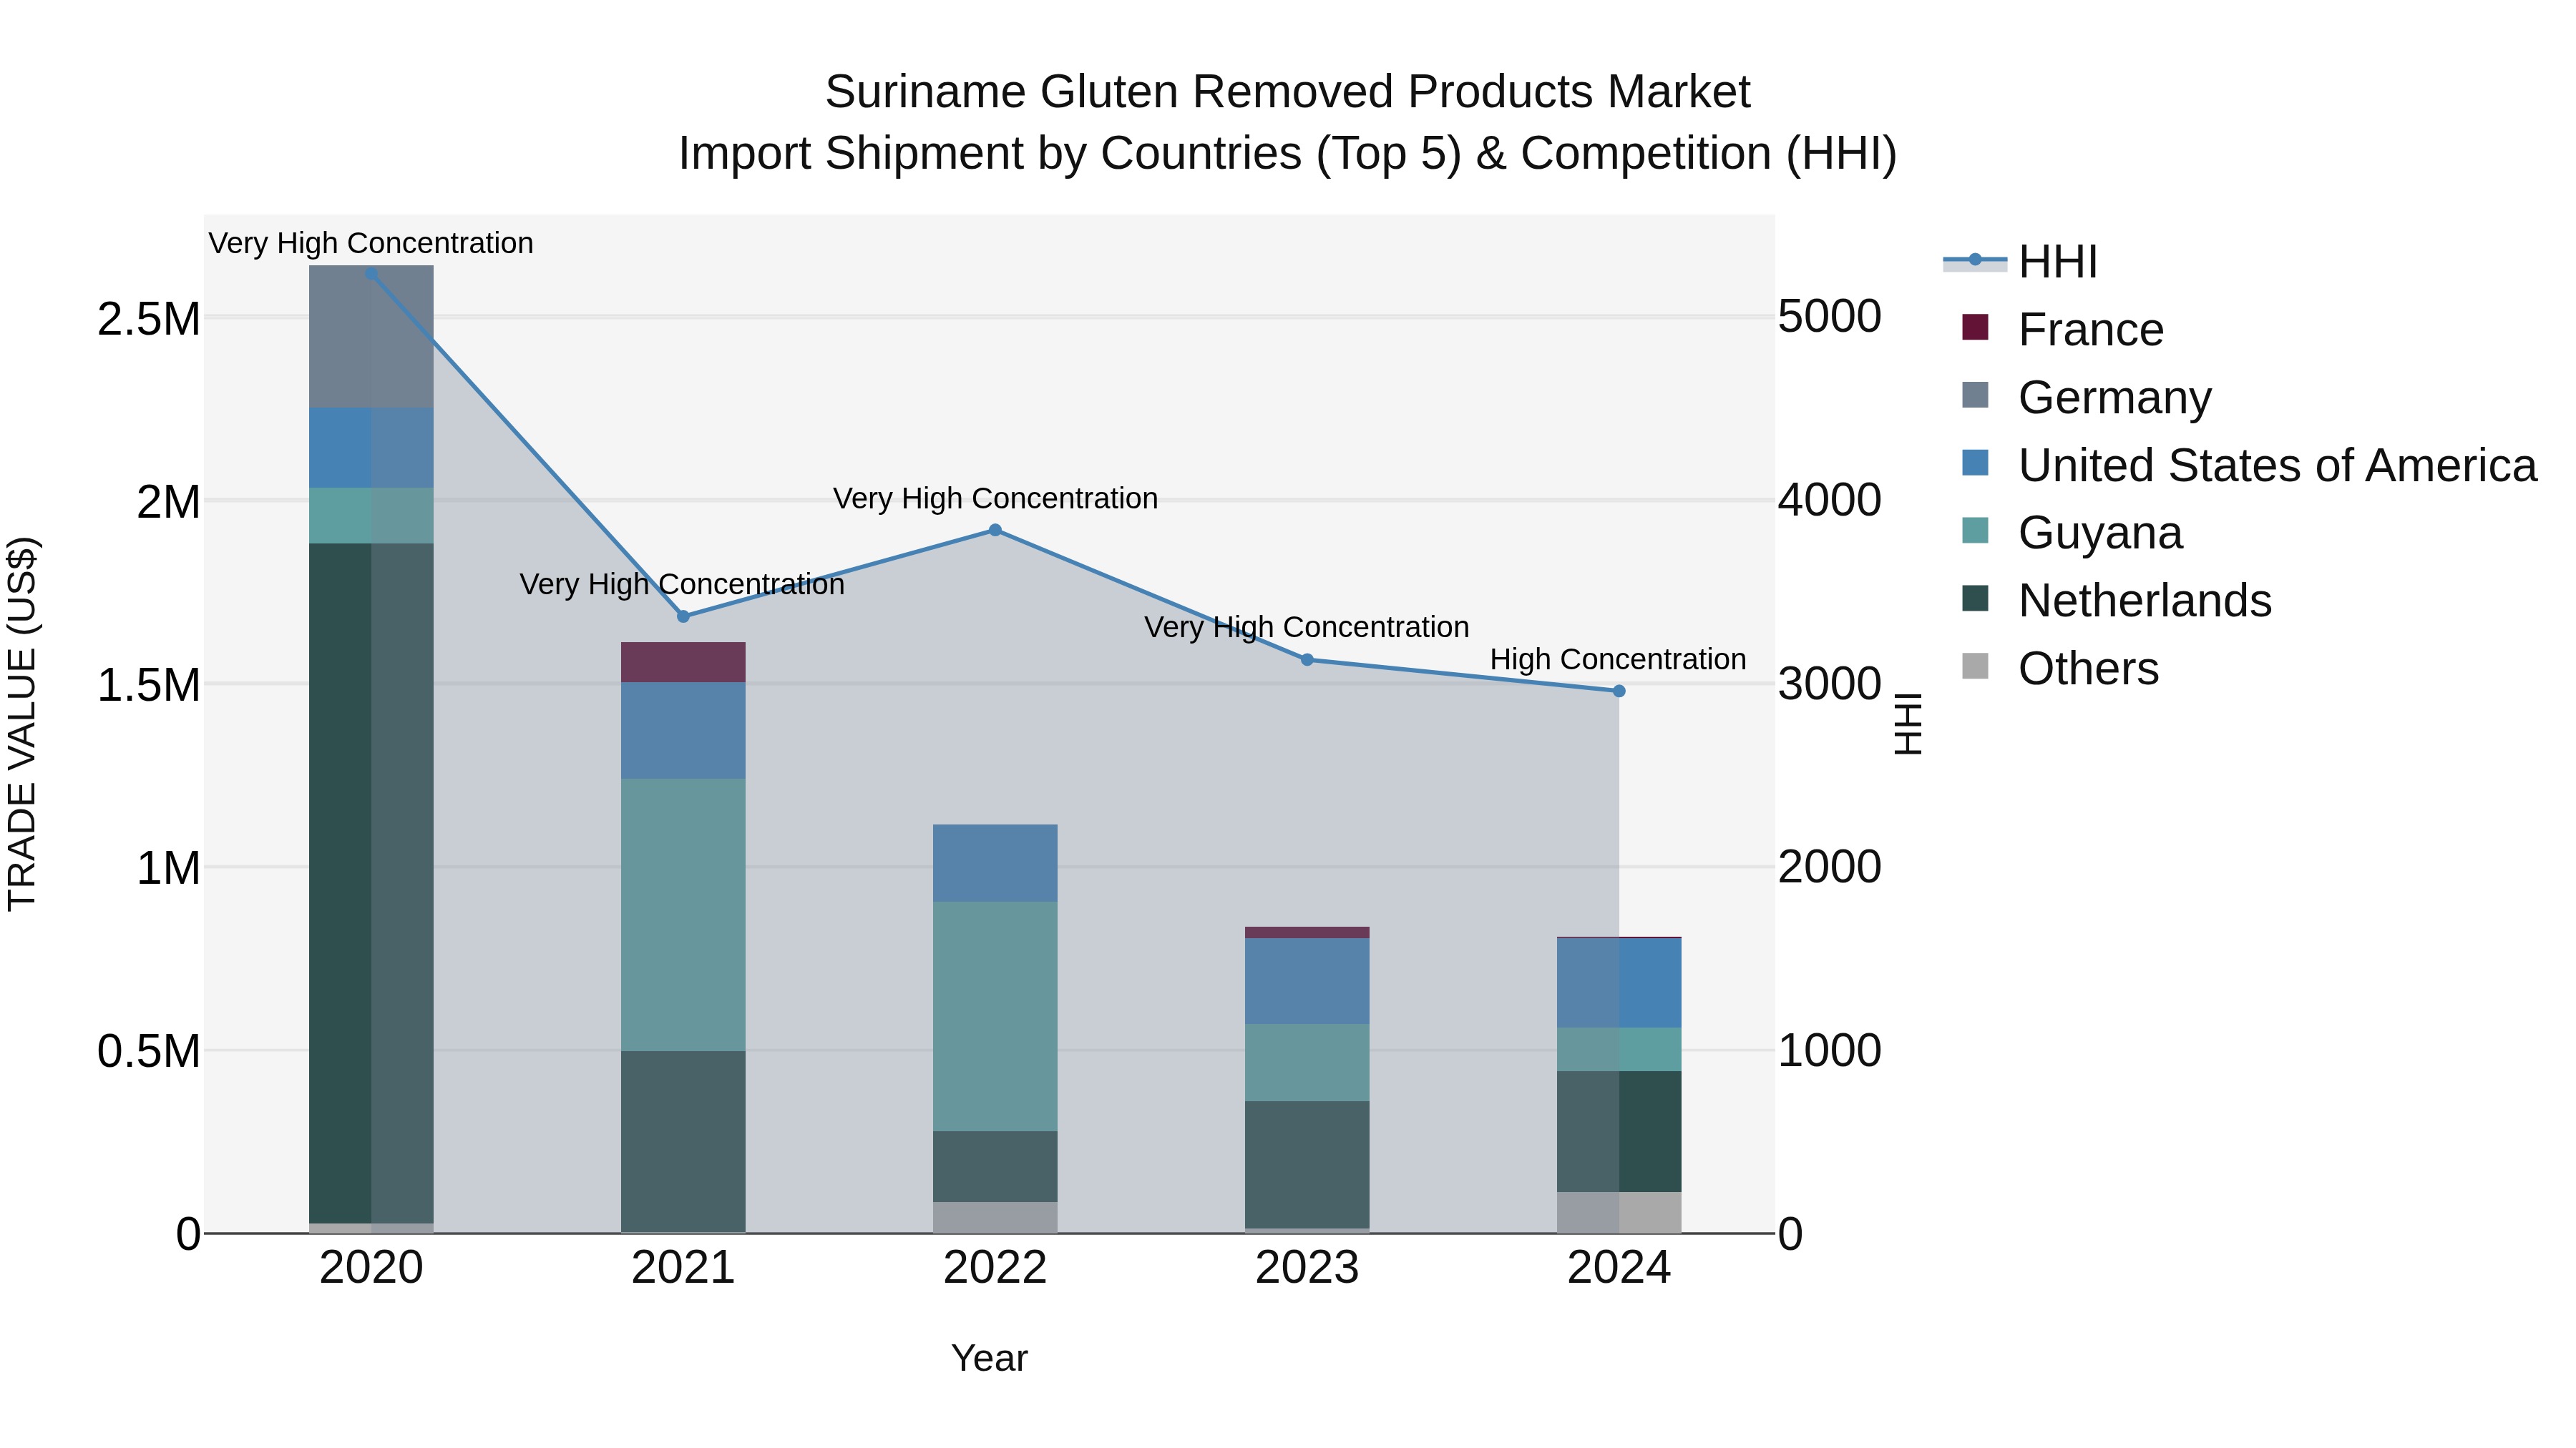Screen dimensions: 2576x1448
Task: Click the HHI data point for 2020
Action: (372, 274)
